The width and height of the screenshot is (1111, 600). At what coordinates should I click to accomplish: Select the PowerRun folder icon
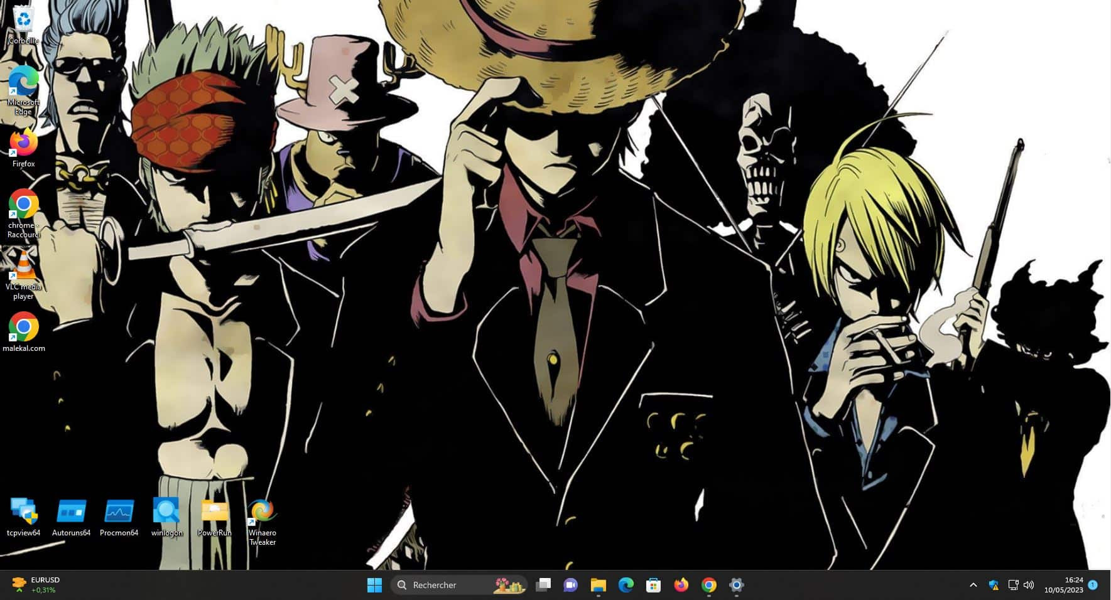(x=214, y=517)
